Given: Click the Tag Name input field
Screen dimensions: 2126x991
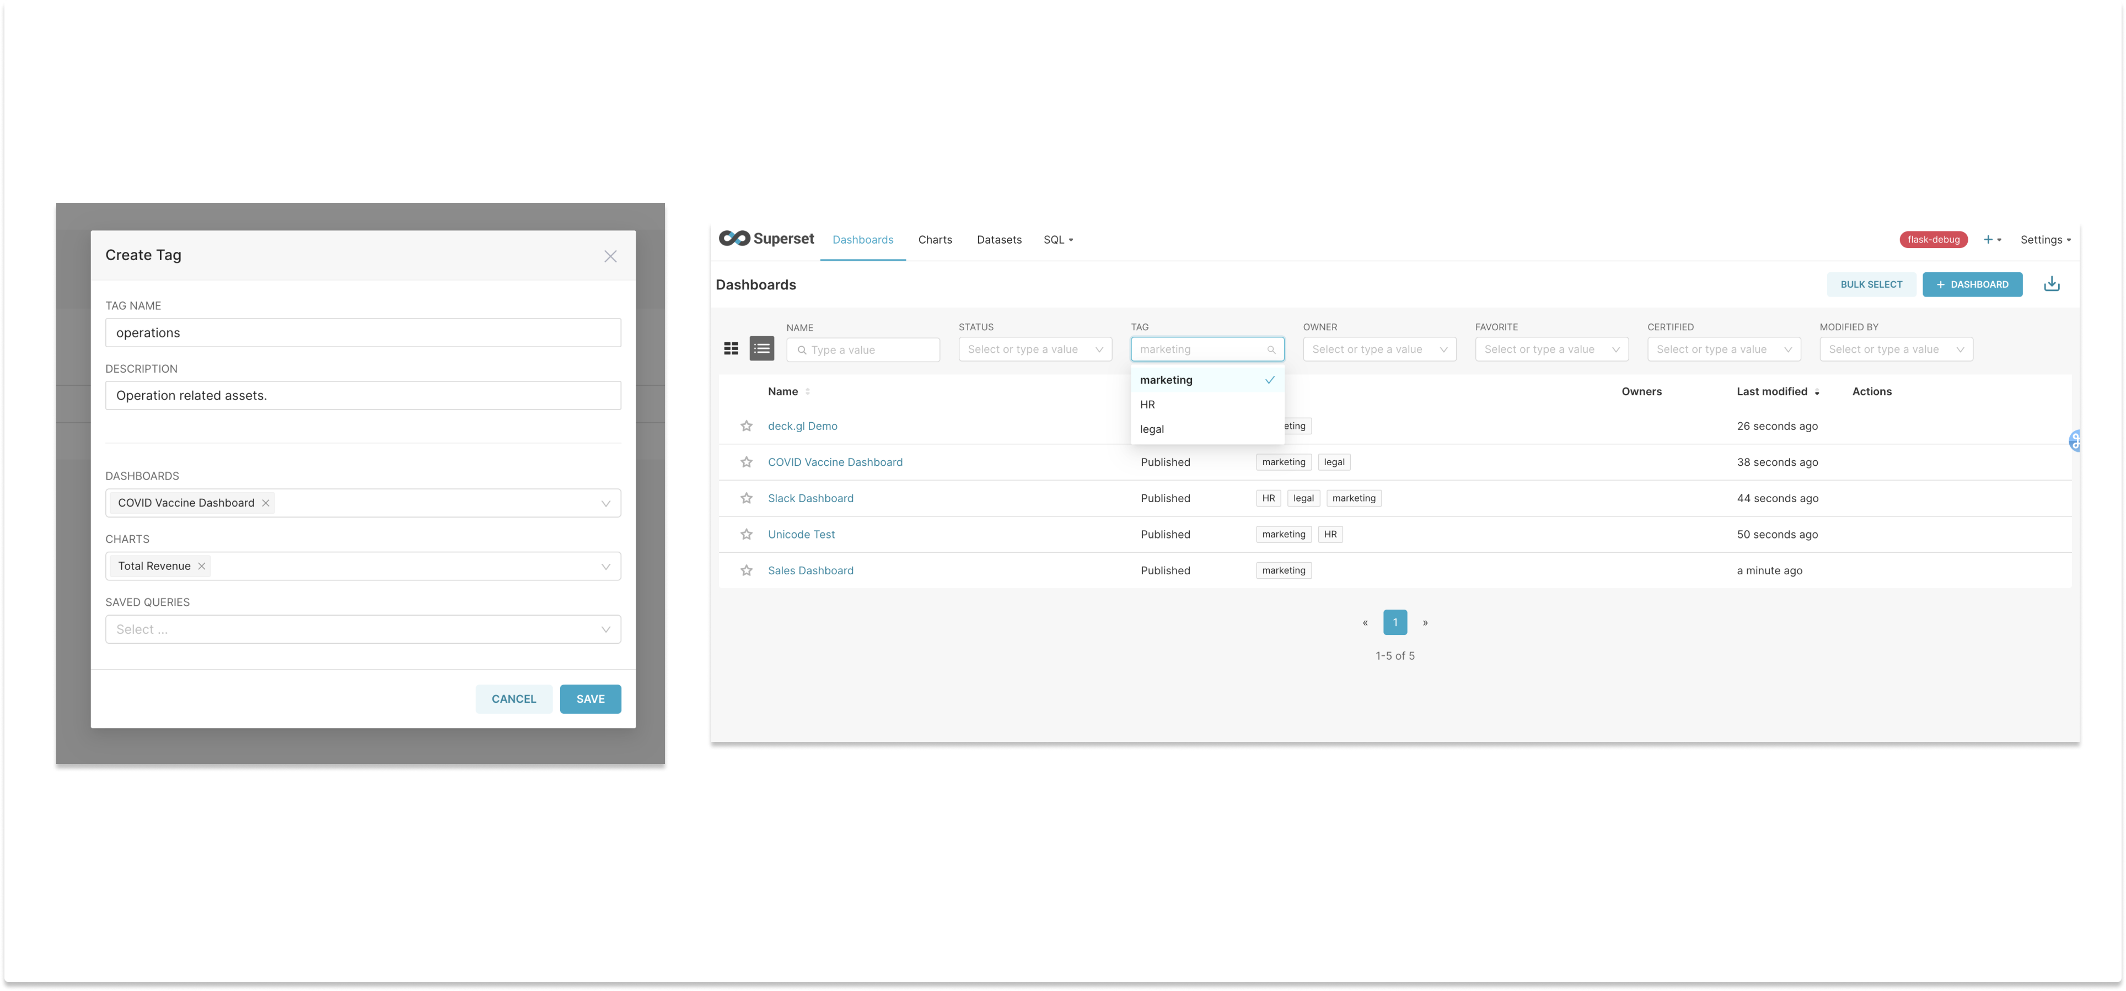Looking at the screenshot, I should pos(363,333).
